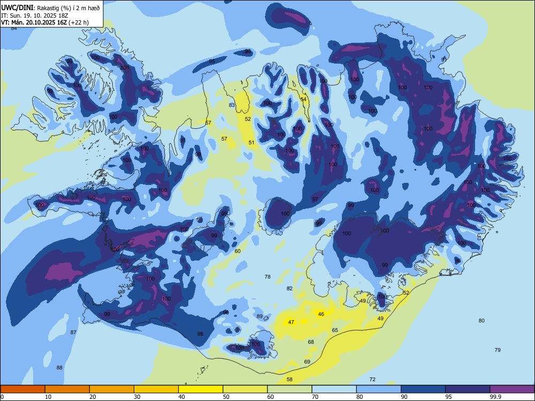Click the map humidity value 46
This screenshot has height=401, width=535.
(321, 314)
